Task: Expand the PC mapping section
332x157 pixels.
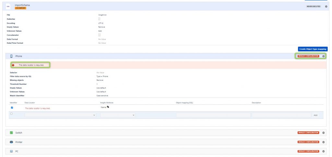Action: pyautogui.click(x=166, y=151)
